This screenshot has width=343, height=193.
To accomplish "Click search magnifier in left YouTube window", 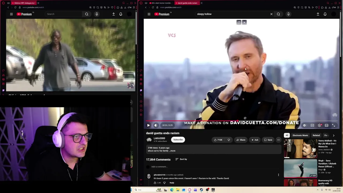I will (87, 14).
